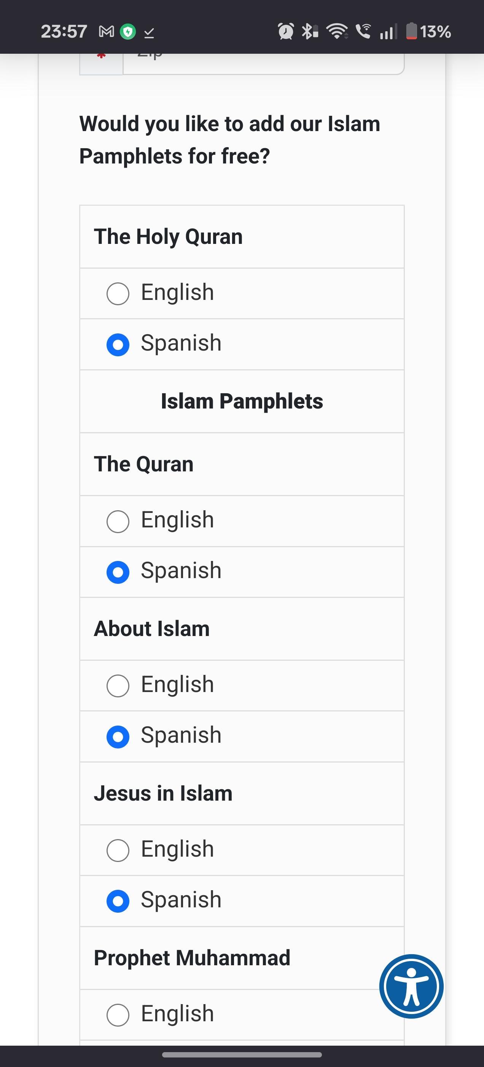Pick Spanish for About Islam pamphlet
The width and height of the screenshot is (484, 1067).
pyautogui.click(x=118, y=737)
